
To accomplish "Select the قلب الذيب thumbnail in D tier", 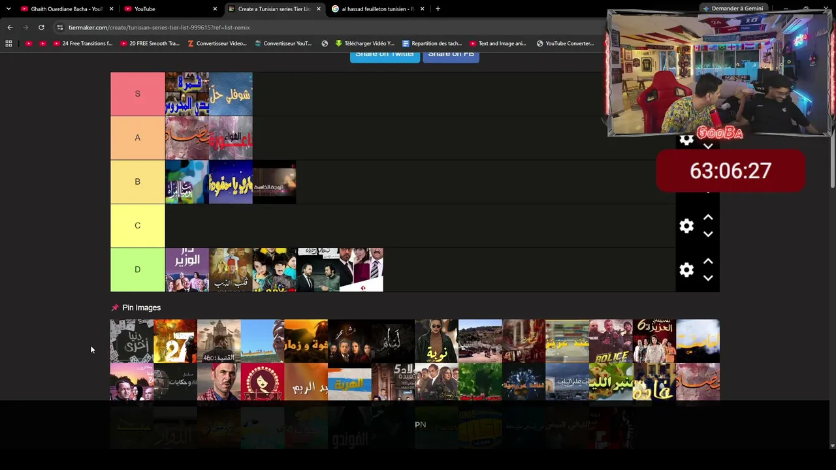I will click(231, 270).
